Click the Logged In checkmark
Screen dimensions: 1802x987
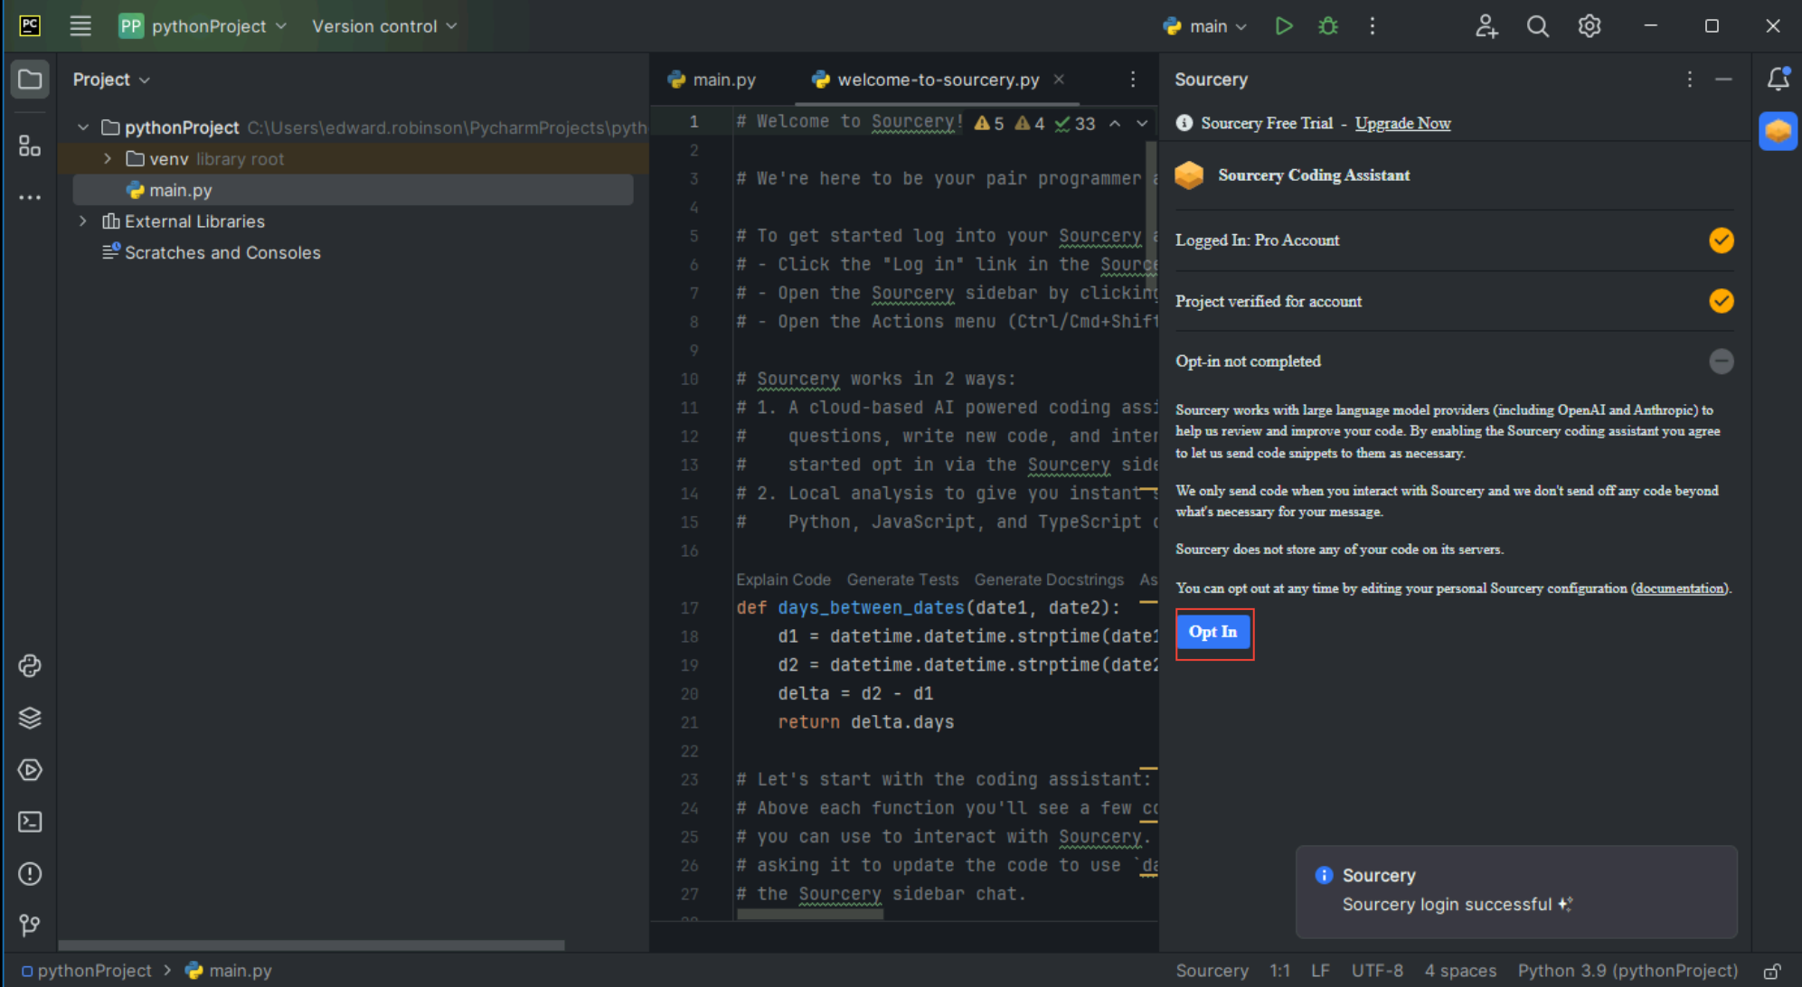[1721, 240]
